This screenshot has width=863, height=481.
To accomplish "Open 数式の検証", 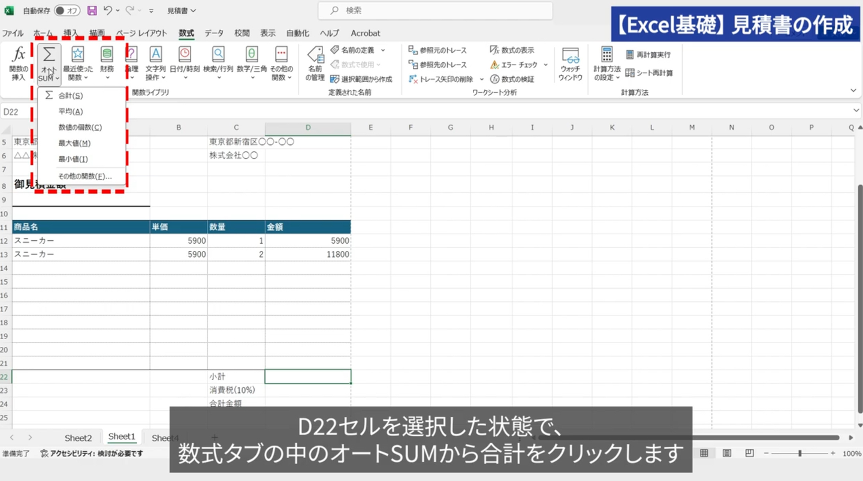I will point(512,79).
